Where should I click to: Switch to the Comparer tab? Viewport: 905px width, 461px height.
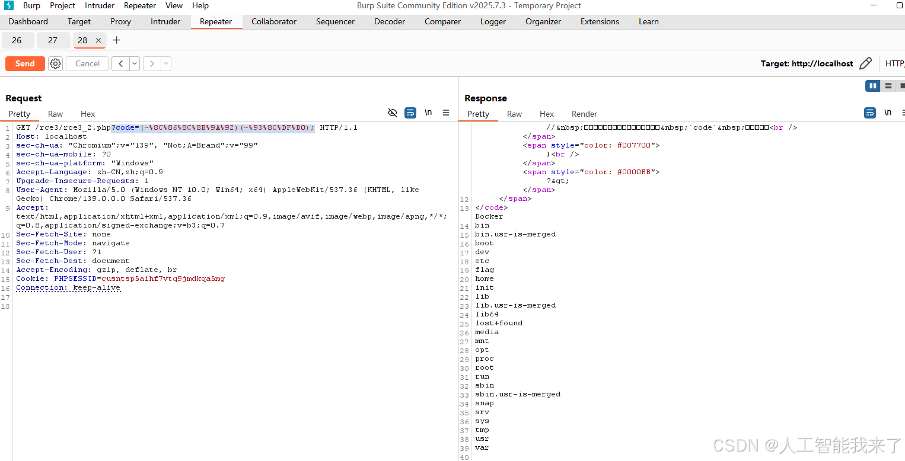click(442, 21)
